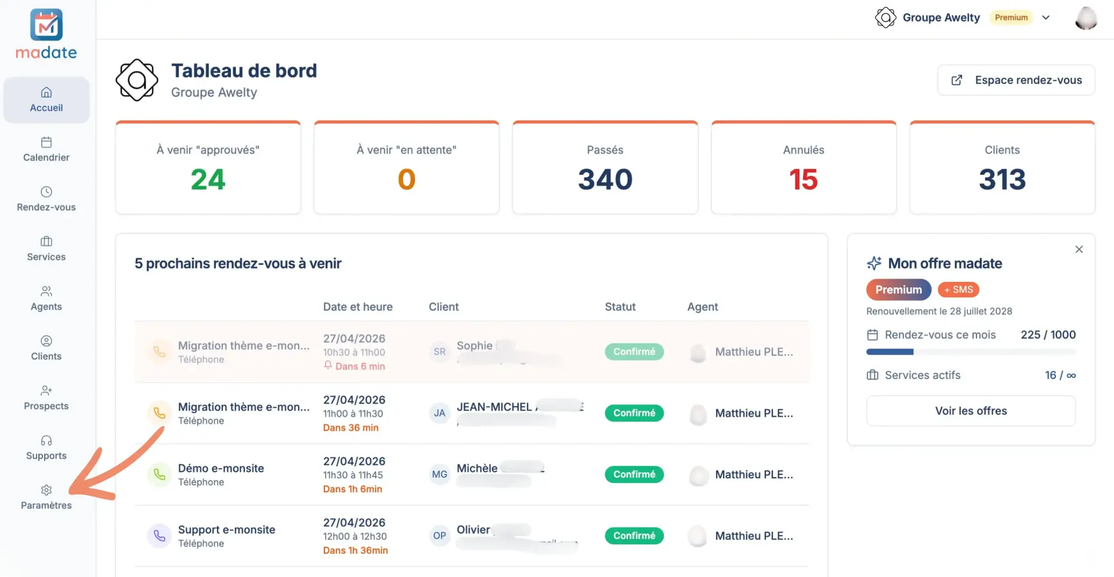Click the 225 / 1000 appointments value
Image resolution: width=1114 pixels, height=577 pixels.
(x=1048, y=335)
